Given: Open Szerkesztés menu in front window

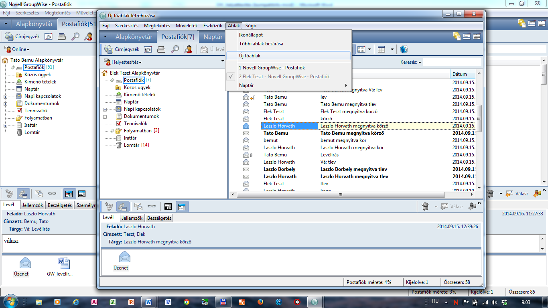Looking at the screenshot, I should click(x=126, y=25).
